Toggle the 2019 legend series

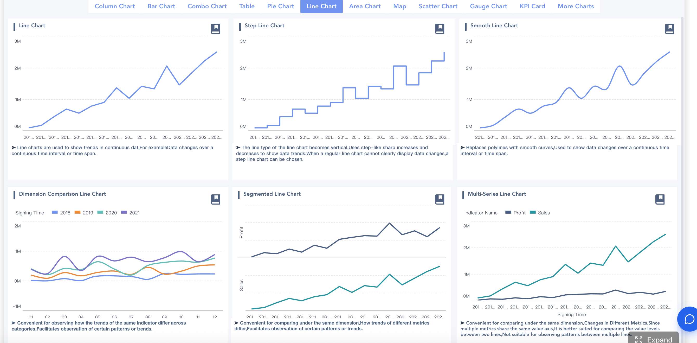pos(83,213)
